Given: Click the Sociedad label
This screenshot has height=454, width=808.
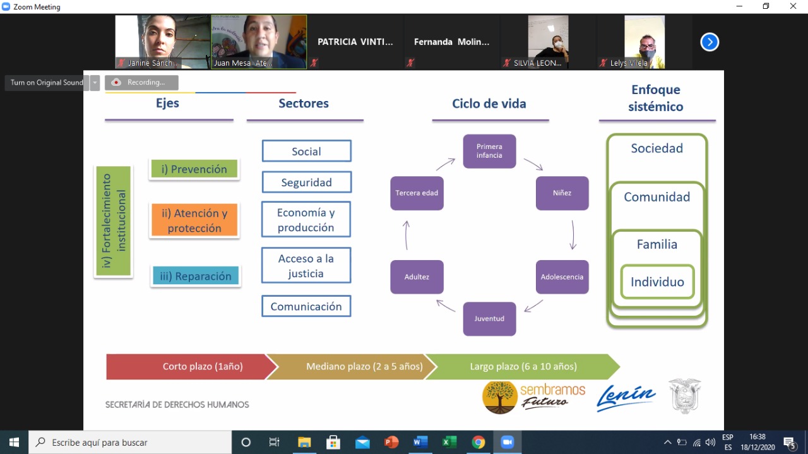Looking at the screenshot, I should coord(657,148).
